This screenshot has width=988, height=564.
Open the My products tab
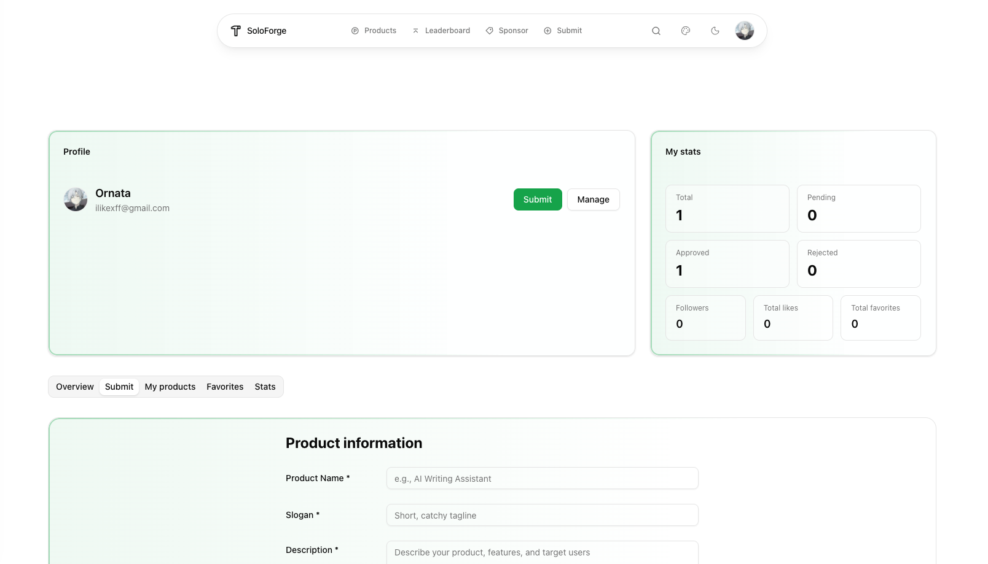[x=170, y=387]
